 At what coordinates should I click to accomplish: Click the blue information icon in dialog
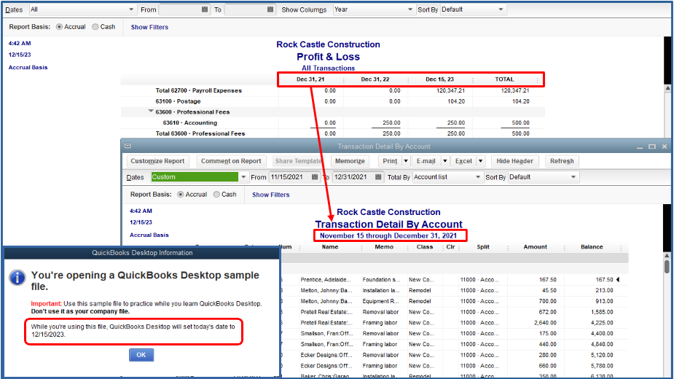coord(17,278)
